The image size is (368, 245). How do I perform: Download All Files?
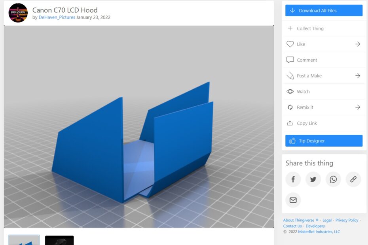[324, 10]
